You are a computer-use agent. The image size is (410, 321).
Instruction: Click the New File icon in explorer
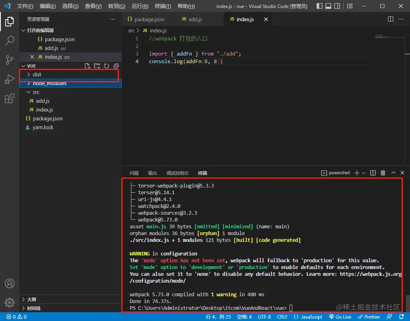click(87, 66)
